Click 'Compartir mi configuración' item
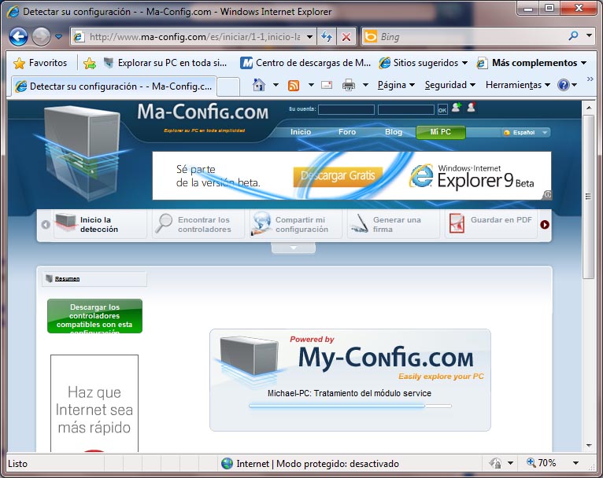Screen dimensions: 603x478 (296, 224)
